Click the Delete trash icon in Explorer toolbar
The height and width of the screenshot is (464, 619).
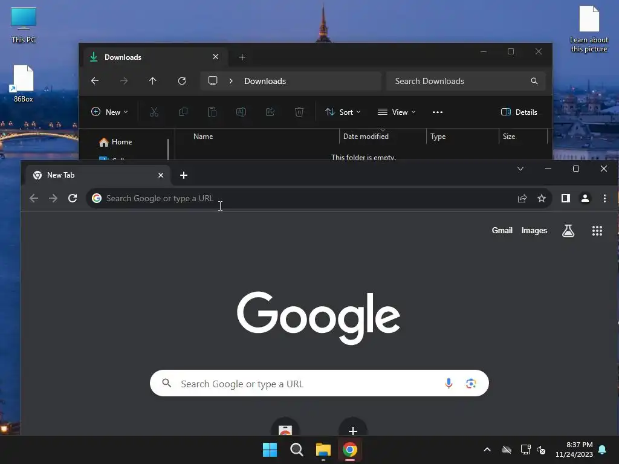pos(299,112)
